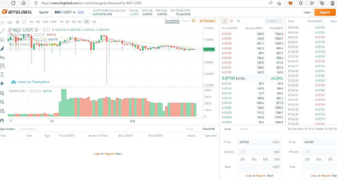Open chart settings gear icon

tap(17, 22)
